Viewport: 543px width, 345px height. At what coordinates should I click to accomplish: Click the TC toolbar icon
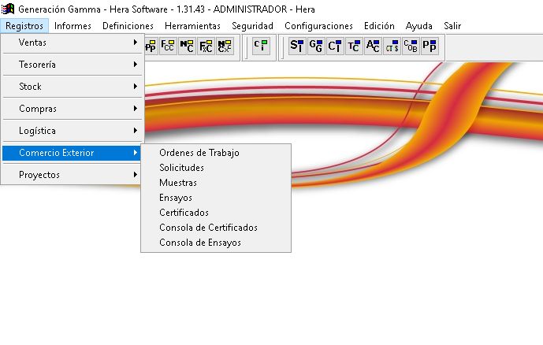[354, 46]
